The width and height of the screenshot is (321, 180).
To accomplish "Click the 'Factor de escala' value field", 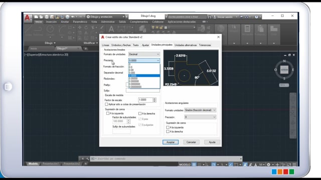I will (x=145, y=100).
